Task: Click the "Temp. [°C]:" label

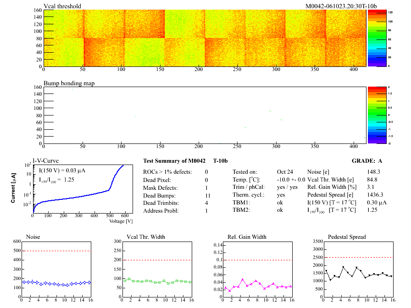Action: point(246,180)
